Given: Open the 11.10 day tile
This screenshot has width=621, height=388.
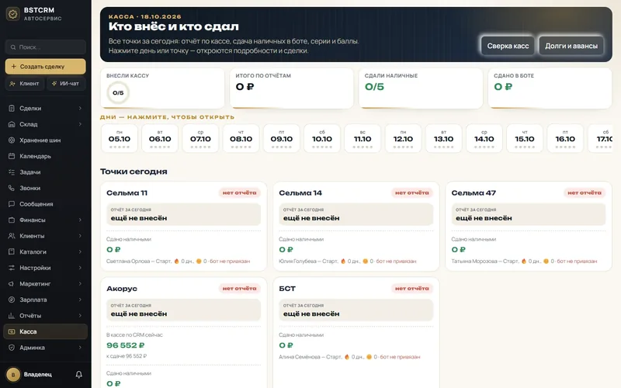Looking at the screenshot, I should coord(363,139).
